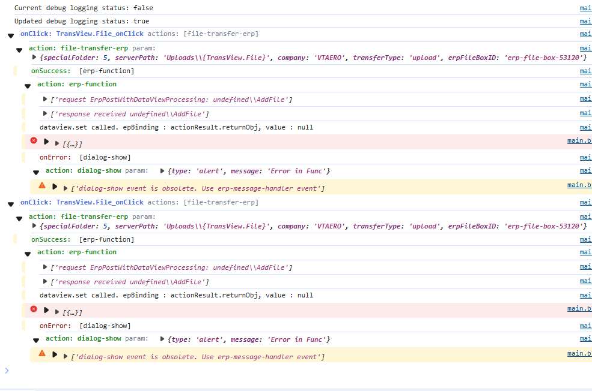Expand the second {type: 'alert', message: 'Error in Func'} object
This screenshot has width=592, height=391.
pyautogui.click(x=162, y=339)
